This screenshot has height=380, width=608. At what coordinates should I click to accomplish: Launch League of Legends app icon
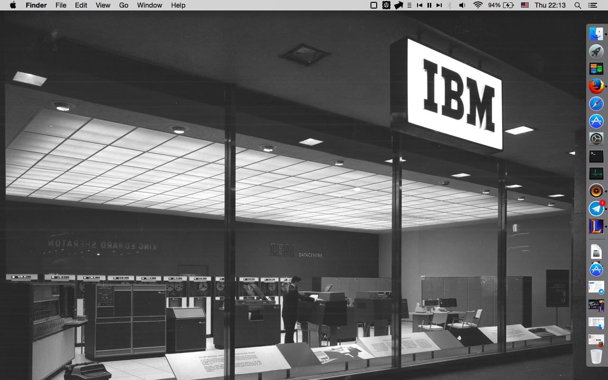[596, 226]
